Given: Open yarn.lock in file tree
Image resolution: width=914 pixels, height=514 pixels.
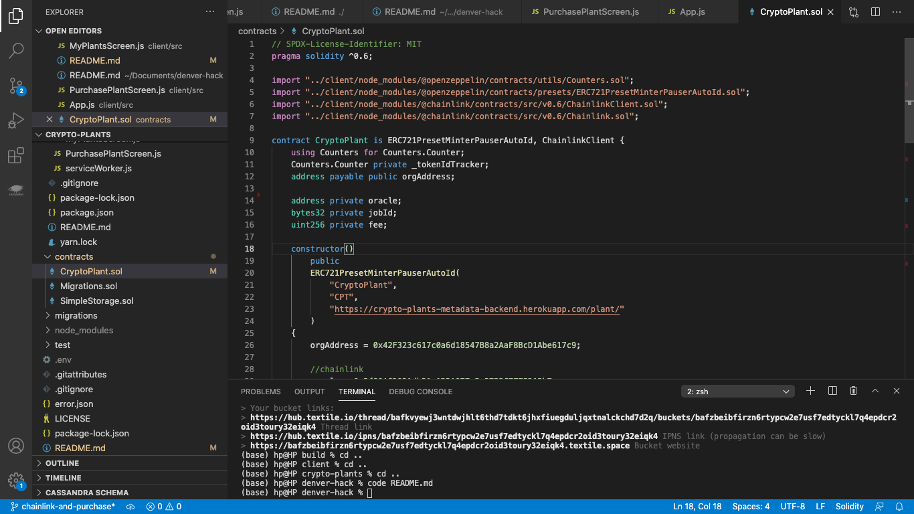Looking at the screenshot, I should point(130,242).
